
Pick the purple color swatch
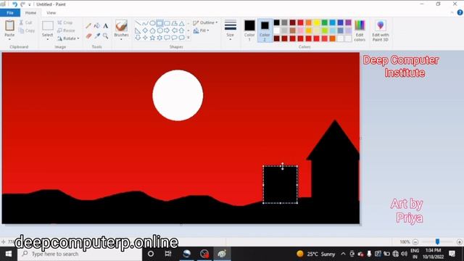[348, 22]
